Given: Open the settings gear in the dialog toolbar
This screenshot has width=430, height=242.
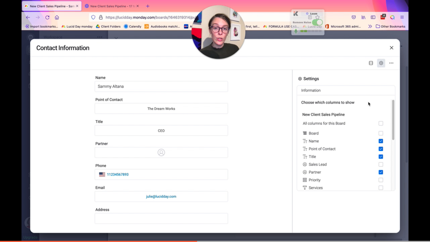Looking at the screenshot, I should pos(381,63).
